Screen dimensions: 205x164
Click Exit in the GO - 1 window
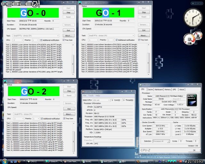144,30
